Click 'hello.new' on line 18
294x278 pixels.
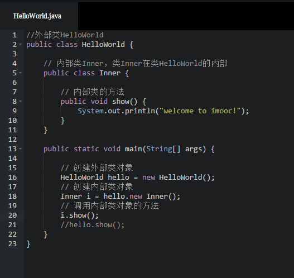123,196
